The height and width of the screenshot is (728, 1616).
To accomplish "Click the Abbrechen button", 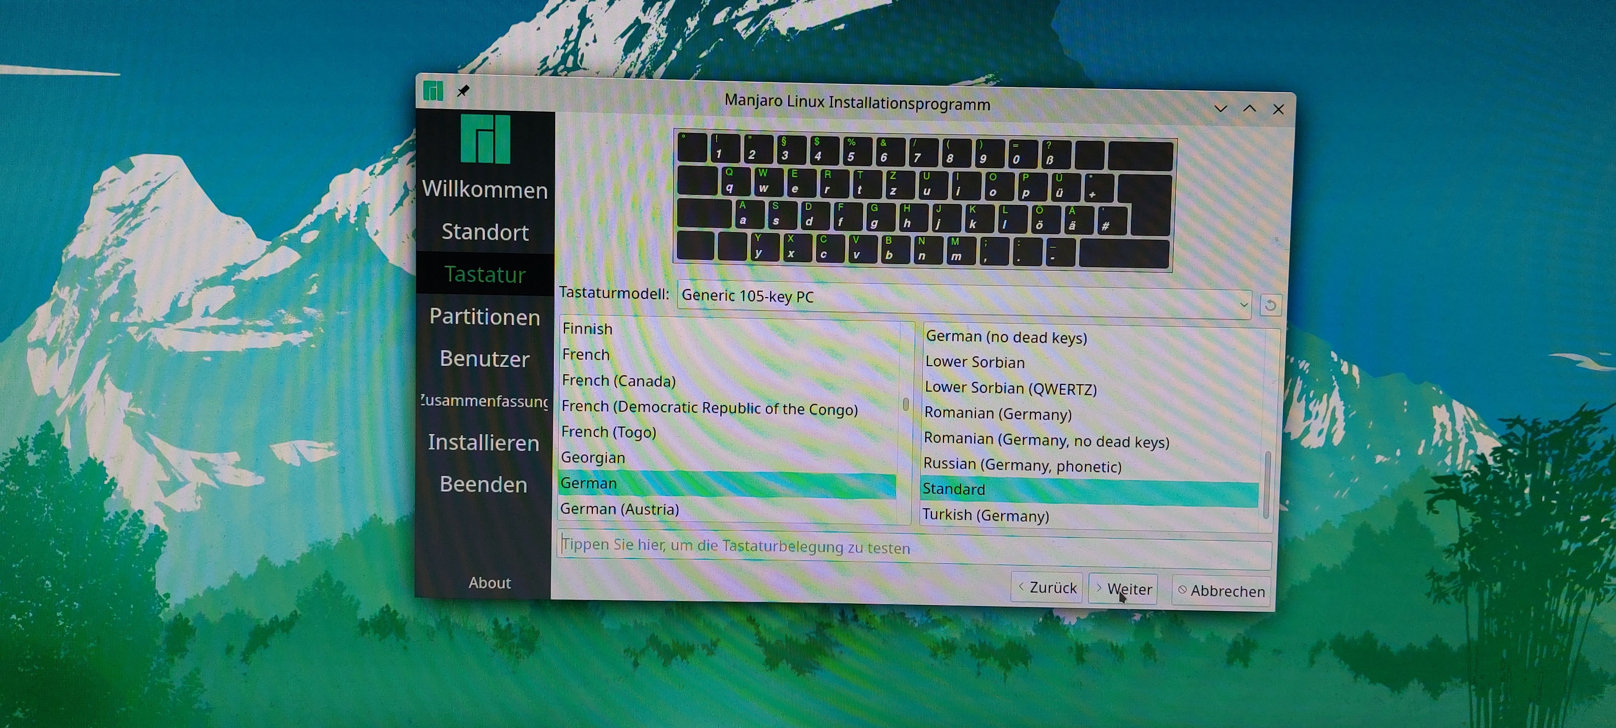I will click(1221, 591).
